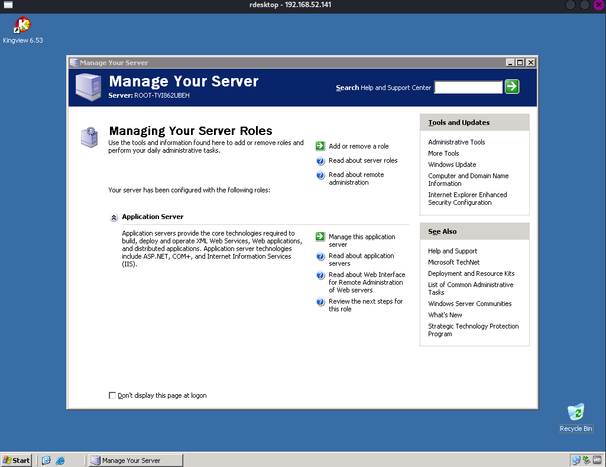Open the Recycle Bin on the desktop

(x=576, y=418)
